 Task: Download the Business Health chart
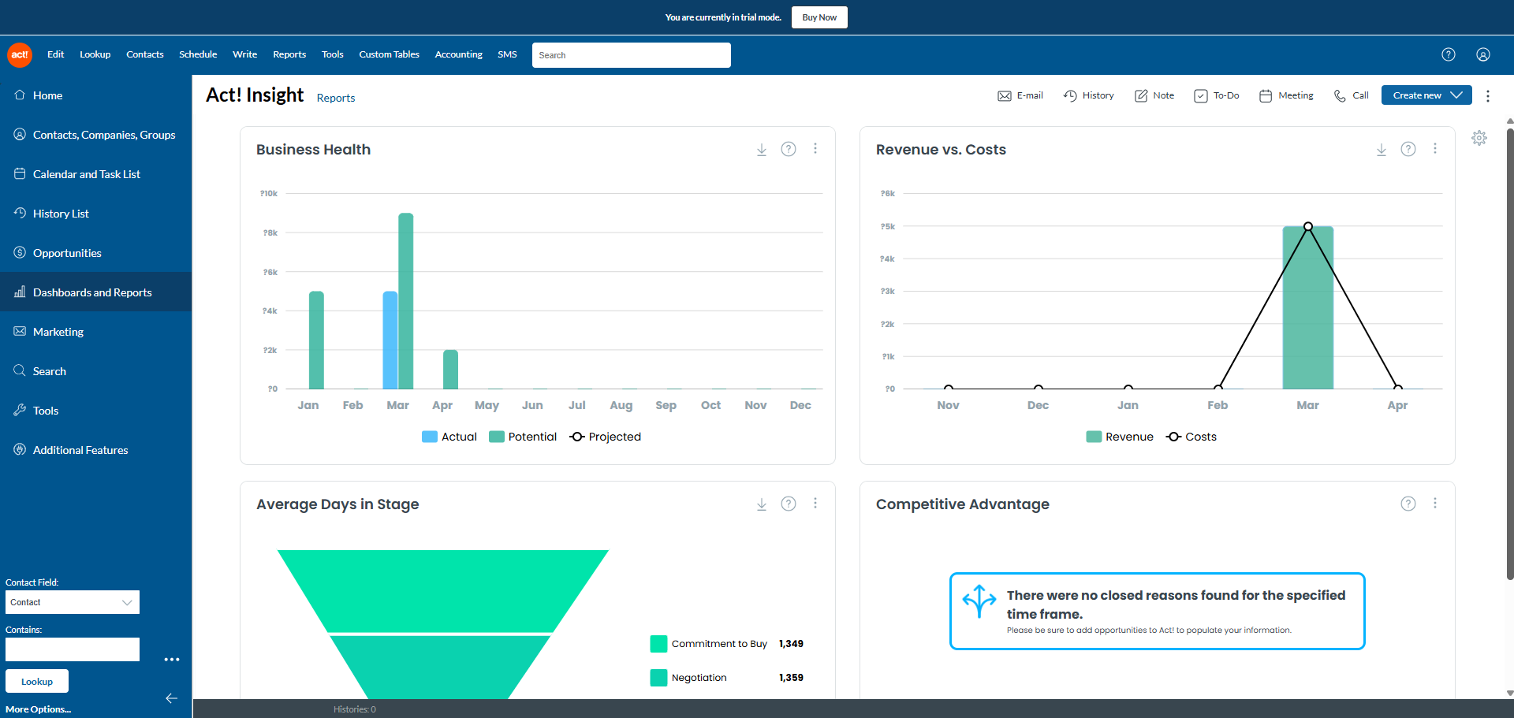762,150
